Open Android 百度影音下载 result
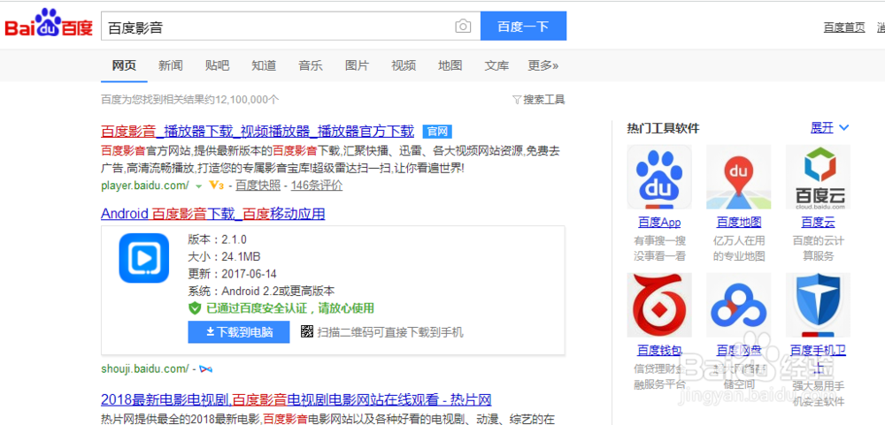This screenshot has height=425, width=885. [212, 214]
